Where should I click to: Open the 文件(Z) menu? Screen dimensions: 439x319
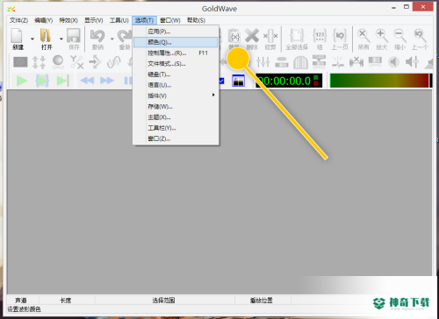click(x=18, y=20)
